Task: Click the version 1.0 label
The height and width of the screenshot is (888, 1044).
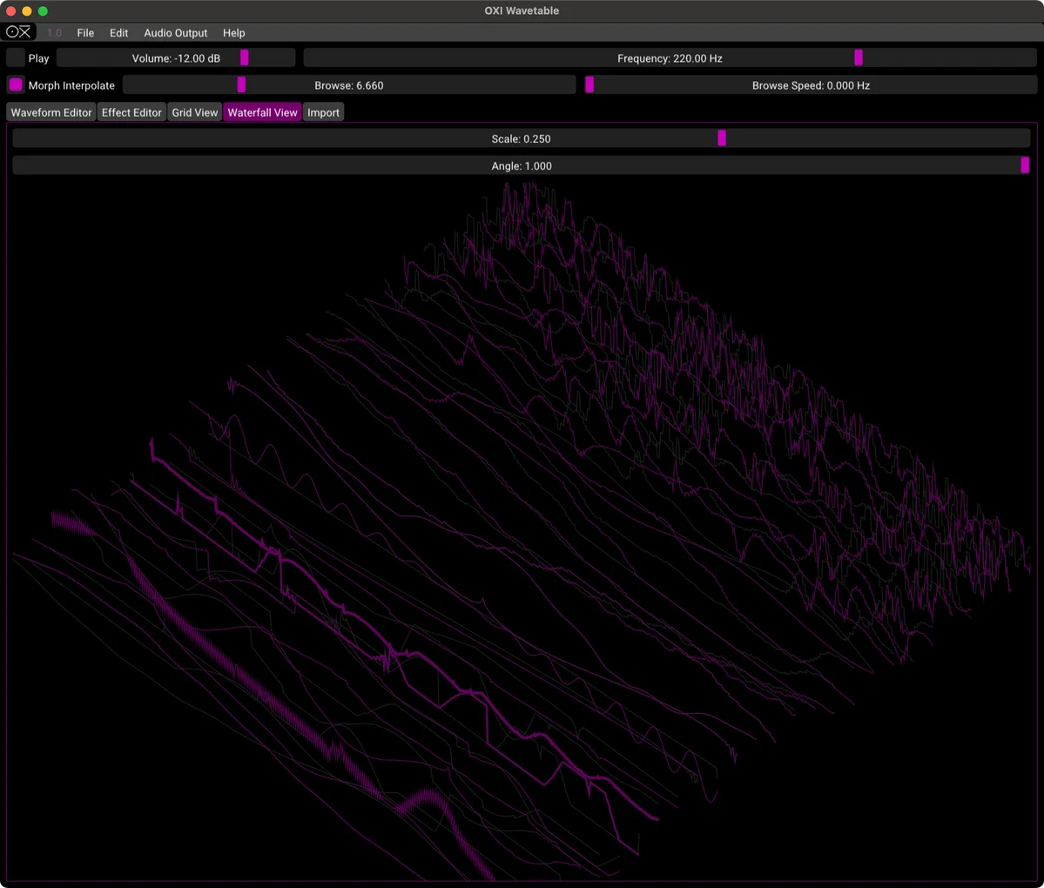Action: [x=53, y=32]
